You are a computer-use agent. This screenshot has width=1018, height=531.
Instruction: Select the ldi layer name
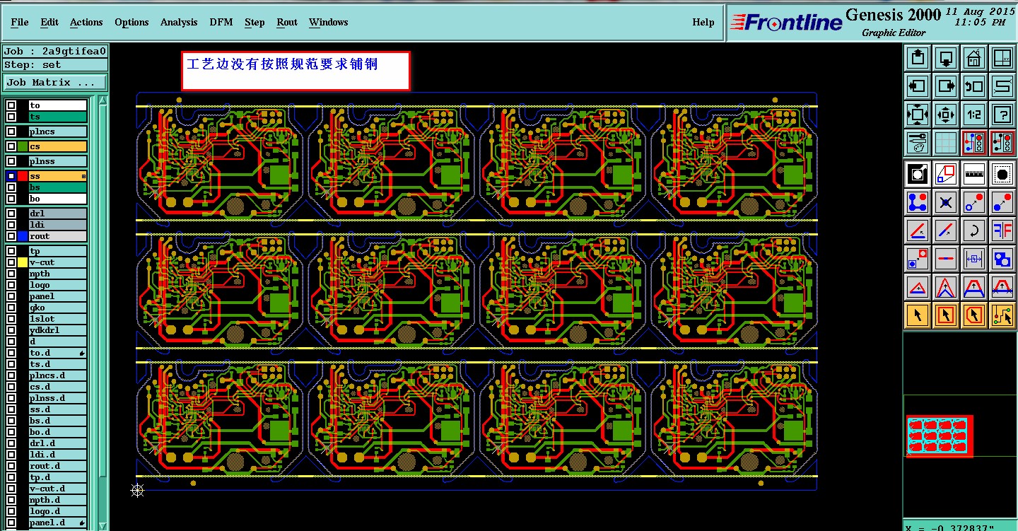[x=58, y=225]
